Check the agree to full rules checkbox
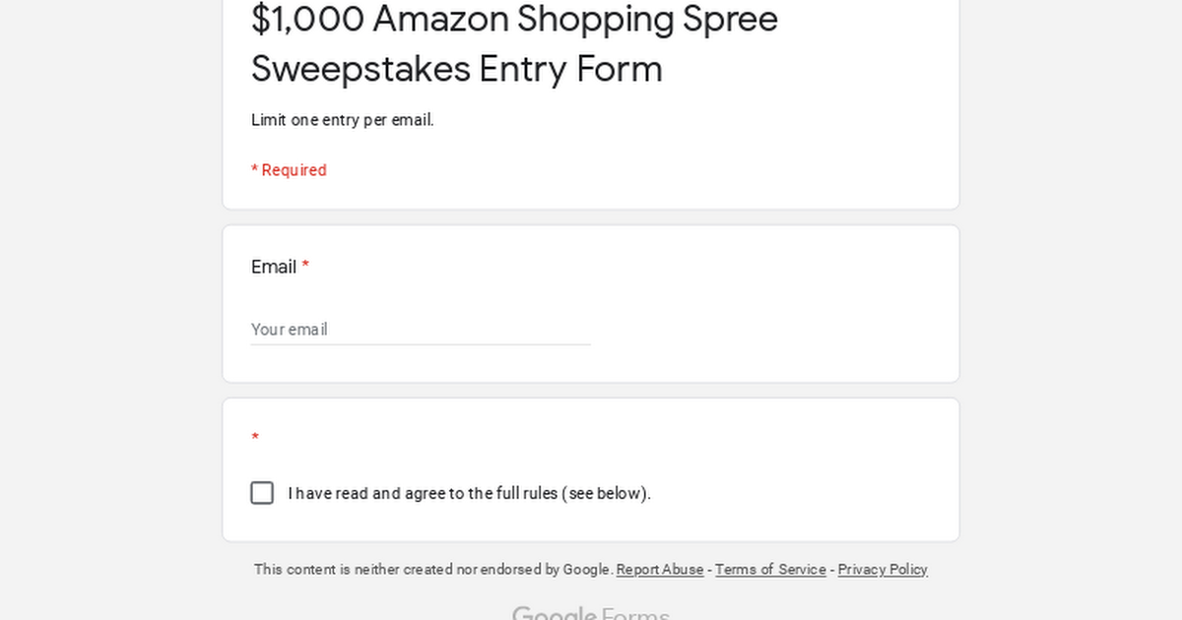 pyautogui.click(x=262, y=493)
